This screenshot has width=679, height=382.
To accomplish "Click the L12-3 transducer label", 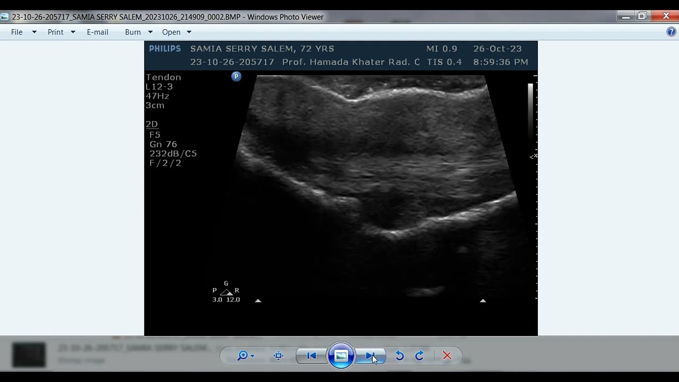I will point(159,86).
